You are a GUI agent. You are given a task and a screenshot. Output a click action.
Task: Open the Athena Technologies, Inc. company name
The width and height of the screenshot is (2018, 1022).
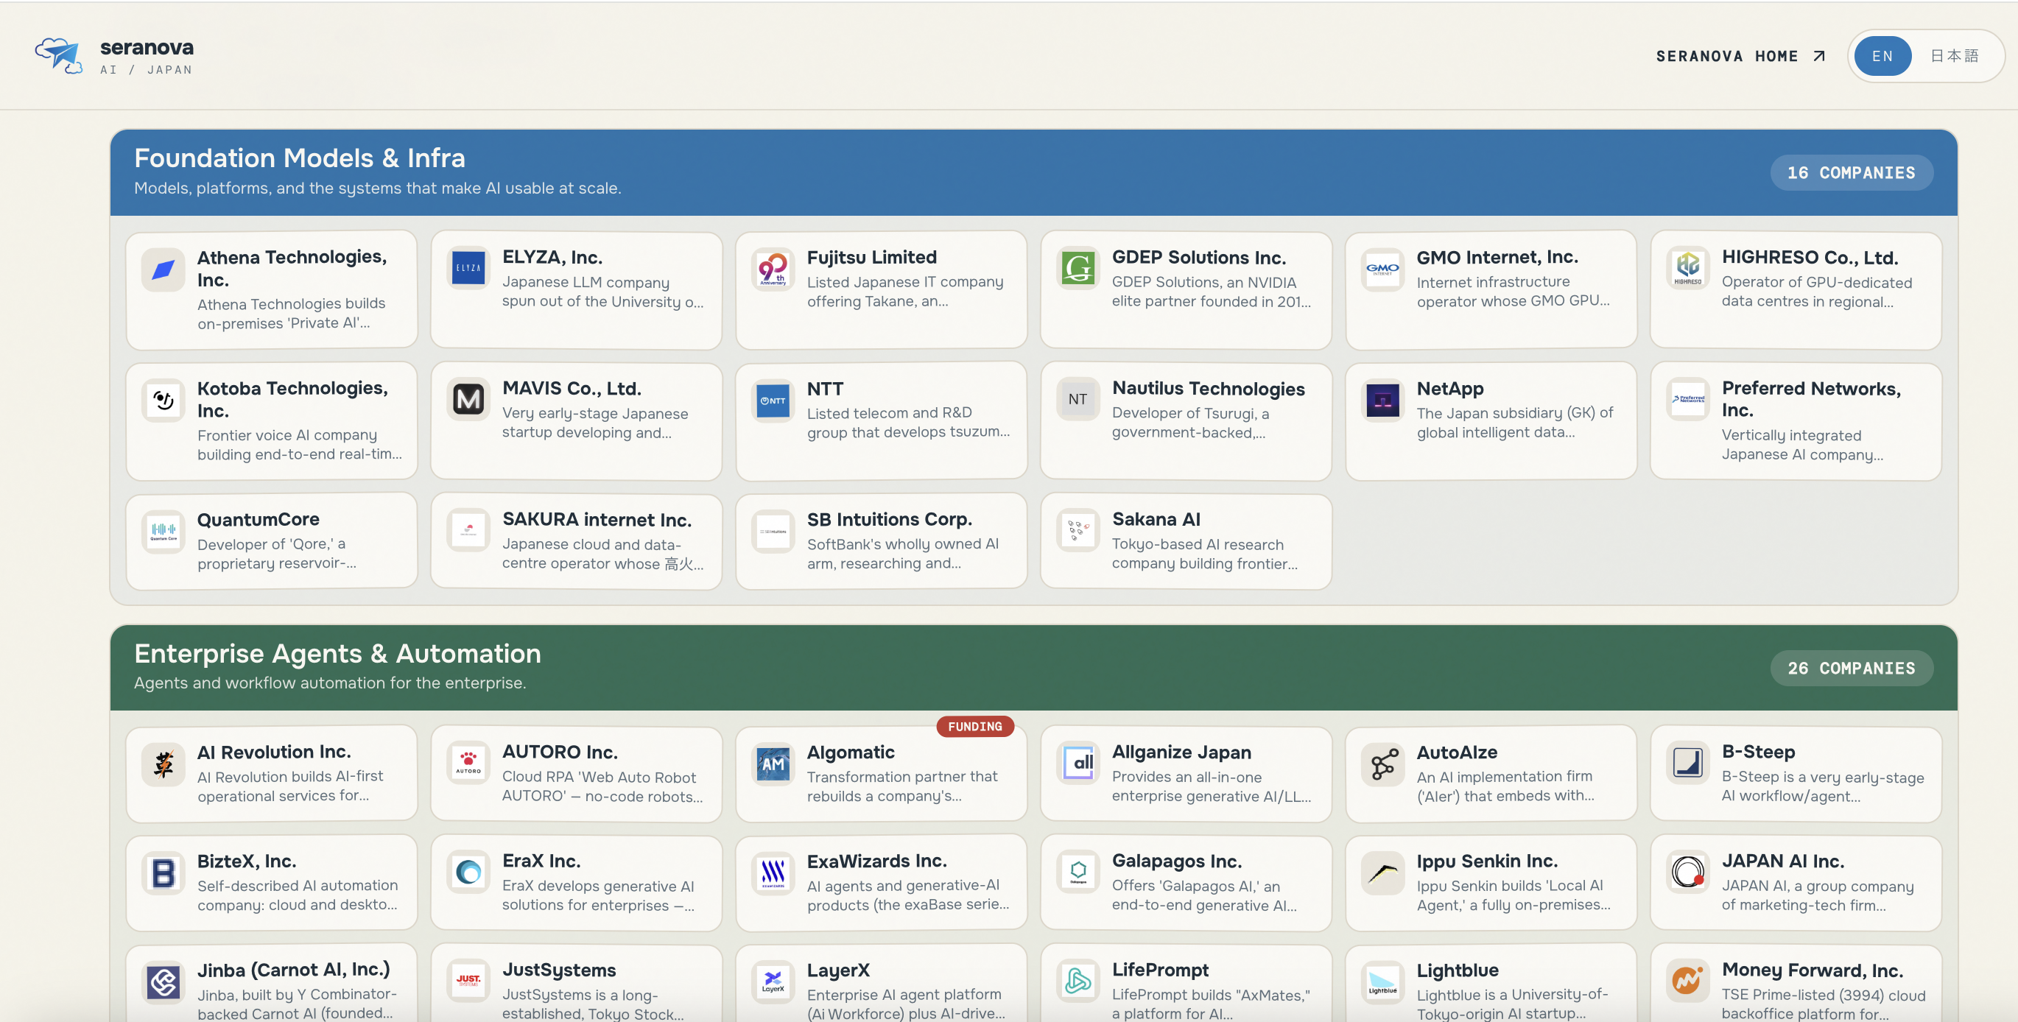pos(292,268)
